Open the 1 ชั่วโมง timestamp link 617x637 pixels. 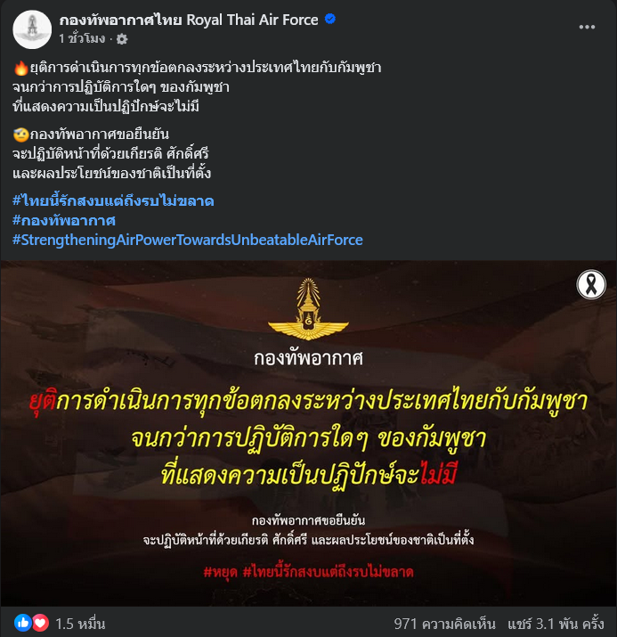click(x=82, y=38)
